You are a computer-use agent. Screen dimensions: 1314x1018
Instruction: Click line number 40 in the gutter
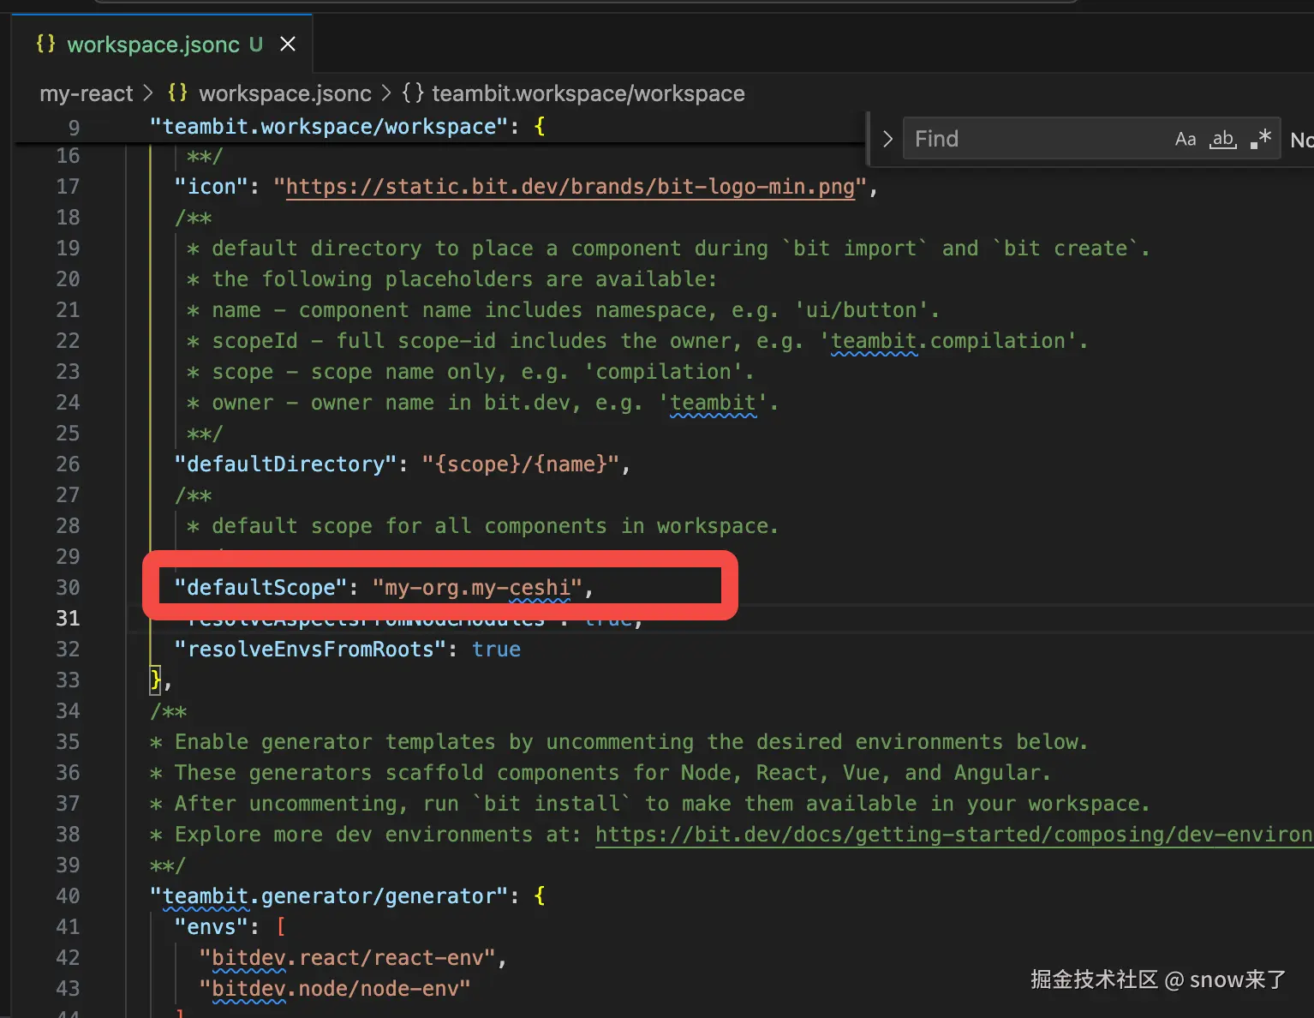click(68, 896)
